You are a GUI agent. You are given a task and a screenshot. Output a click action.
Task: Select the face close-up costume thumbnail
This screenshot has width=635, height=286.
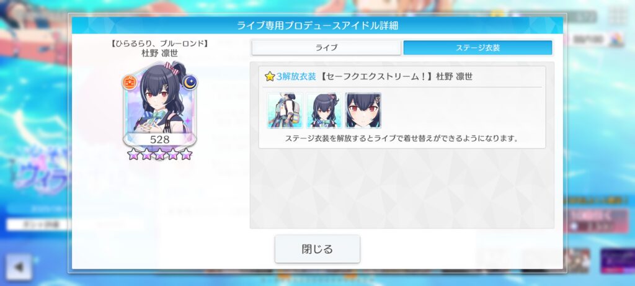363,110
